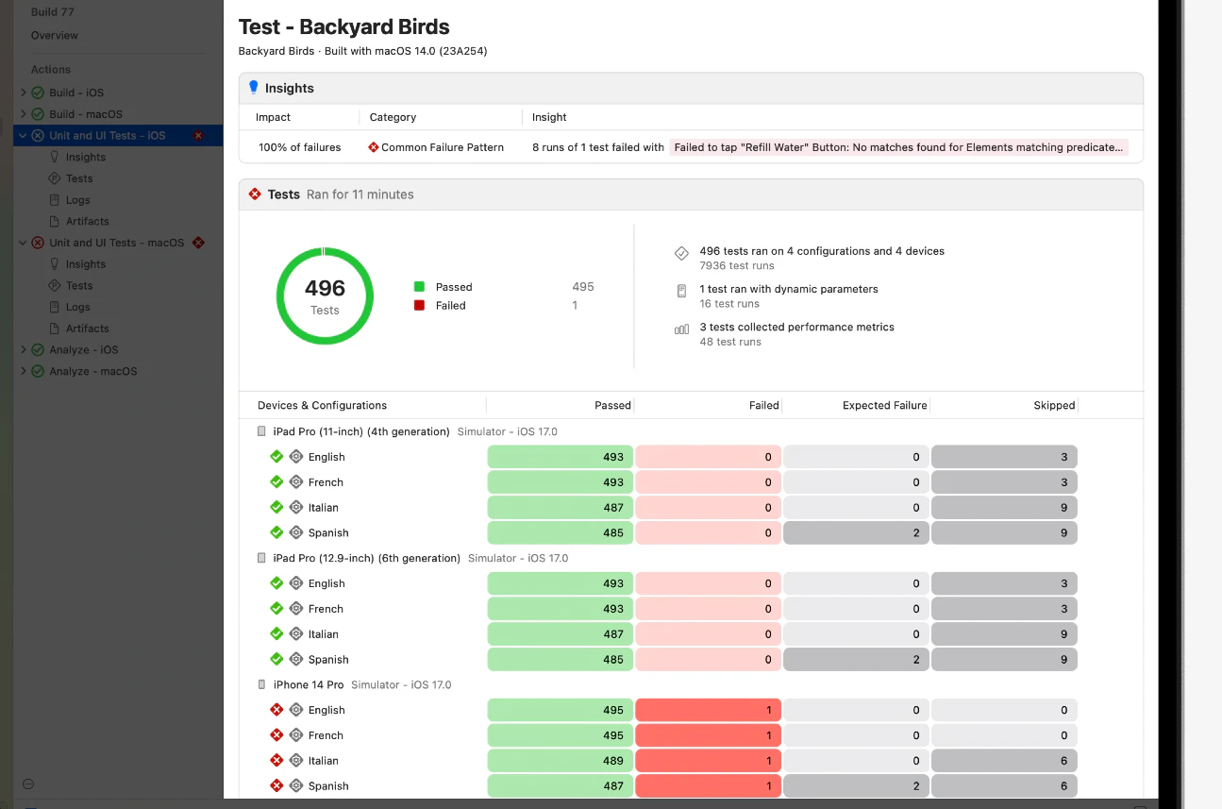Click the blue lightbulb in Insights section header

pos(253,88)
